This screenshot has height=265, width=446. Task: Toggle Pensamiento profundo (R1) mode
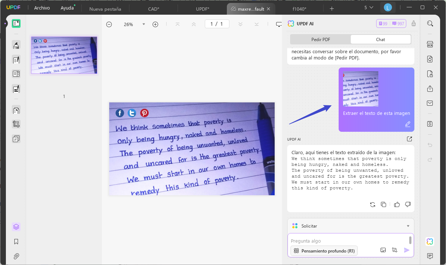[324, 251]
